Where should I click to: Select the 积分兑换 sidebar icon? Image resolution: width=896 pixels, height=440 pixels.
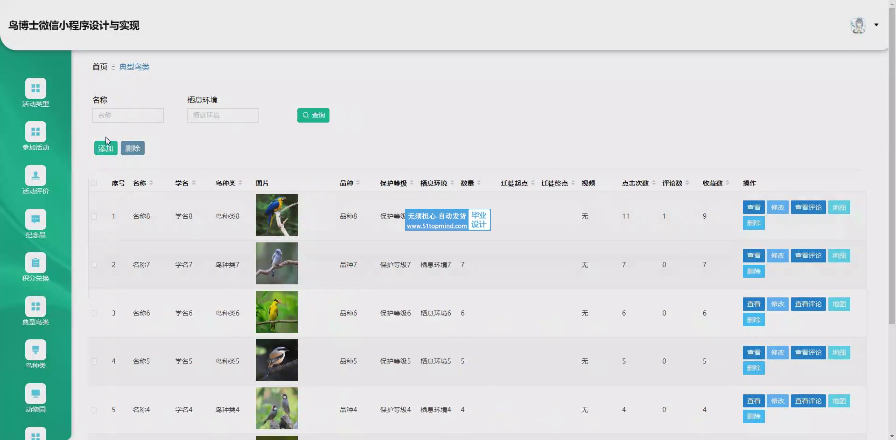[35, 263]
